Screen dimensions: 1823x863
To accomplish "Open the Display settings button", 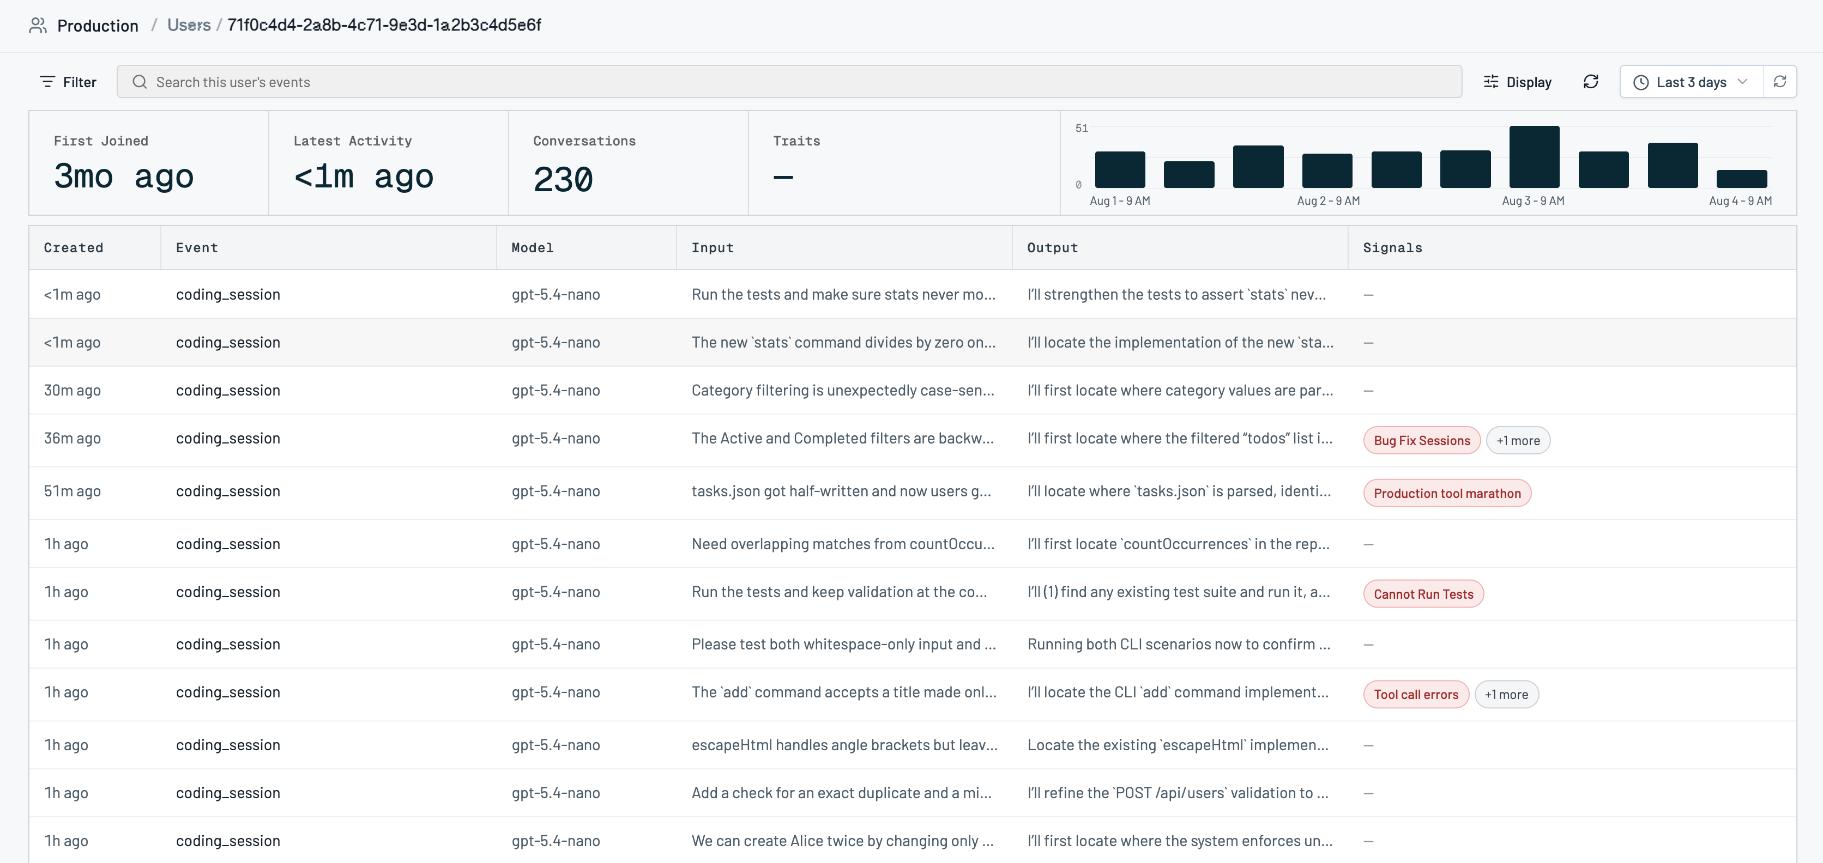I will (1517, 82).
